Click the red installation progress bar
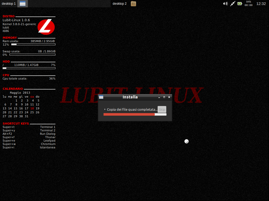The height and width of the screenshot is (201, 269). pyautogui.click(x=129, y=114)
